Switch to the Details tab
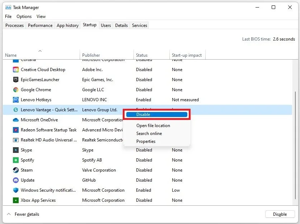The image size is (300, 224). click(121, 25)
